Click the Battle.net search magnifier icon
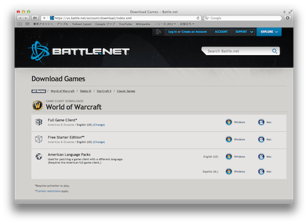Screen dimensions: 308x224 (x=275, y=51)
